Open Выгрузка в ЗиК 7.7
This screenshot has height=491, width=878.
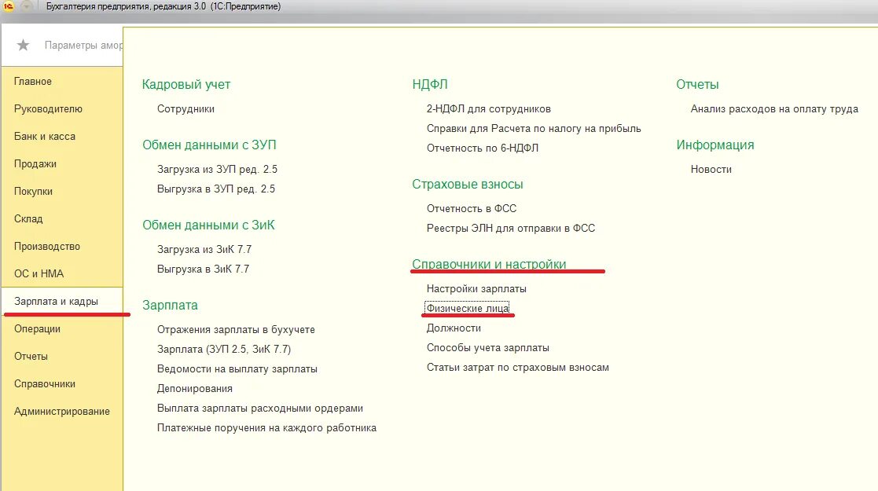click(204, 269)
